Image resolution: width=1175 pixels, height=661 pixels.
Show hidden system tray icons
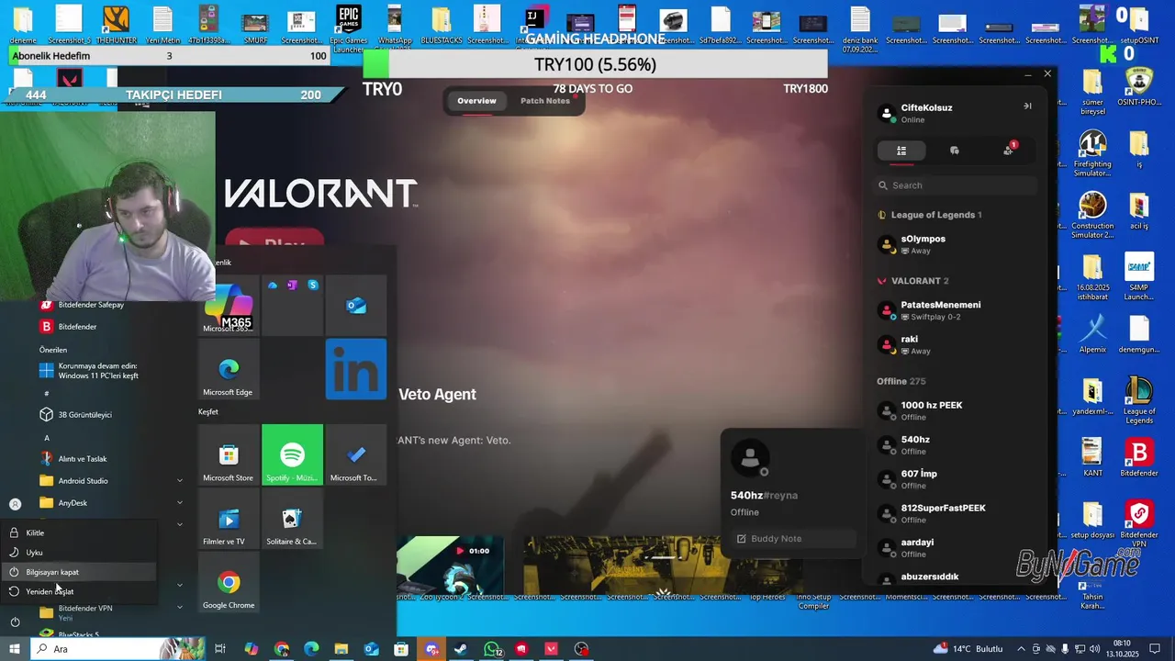[1021, 649]
